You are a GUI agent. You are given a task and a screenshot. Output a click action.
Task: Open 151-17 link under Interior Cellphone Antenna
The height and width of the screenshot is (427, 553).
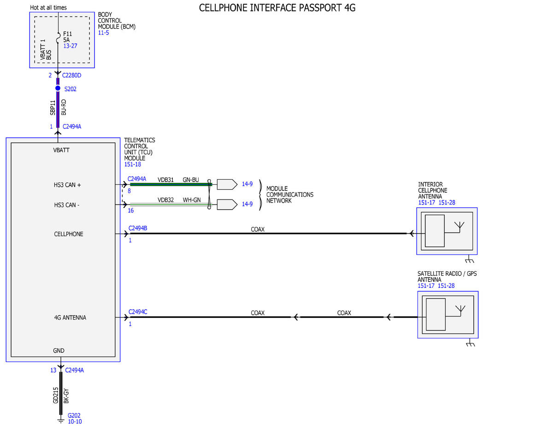coord(427,203)
